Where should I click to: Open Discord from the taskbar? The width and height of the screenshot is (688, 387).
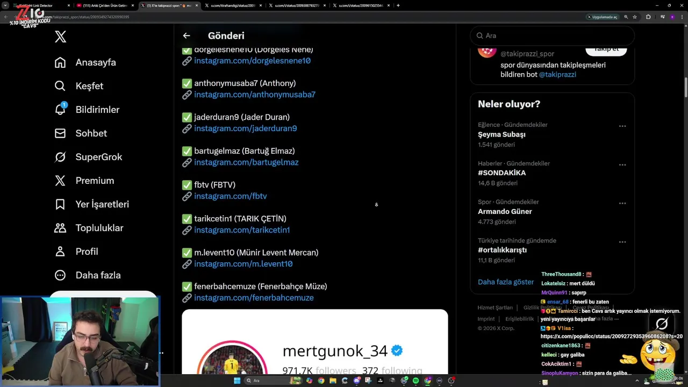click(357, 381)
